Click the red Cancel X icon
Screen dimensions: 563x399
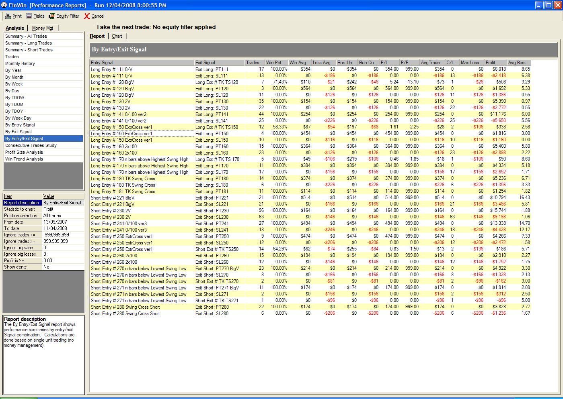click(87, 16)
